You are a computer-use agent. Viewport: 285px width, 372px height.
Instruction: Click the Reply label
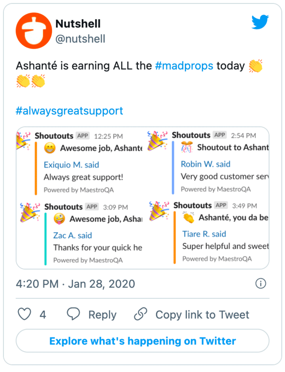pyautogui.click(x=102, y=315)
